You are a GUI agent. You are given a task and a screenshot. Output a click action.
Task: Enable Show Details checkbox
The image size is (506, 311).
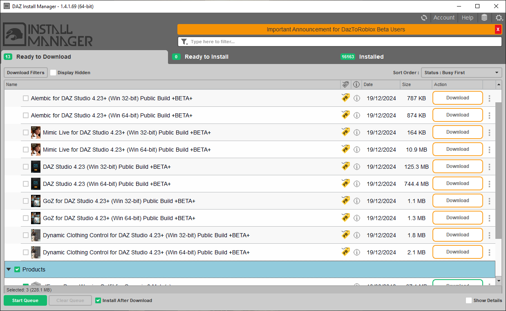469,300
